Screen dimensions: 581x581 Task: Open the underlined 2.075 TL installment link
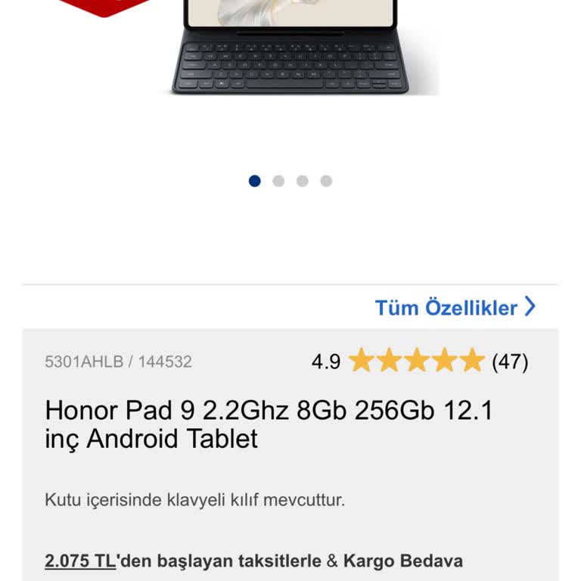click(80, 561)
